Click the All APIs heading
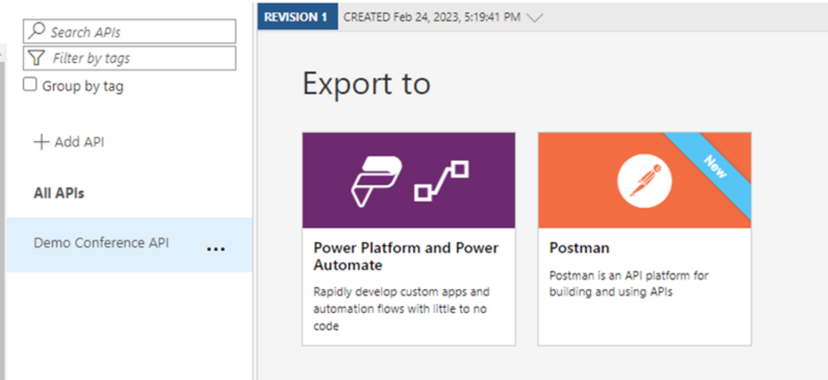Viewport: 828px width, 380px height. coord(59,193)
